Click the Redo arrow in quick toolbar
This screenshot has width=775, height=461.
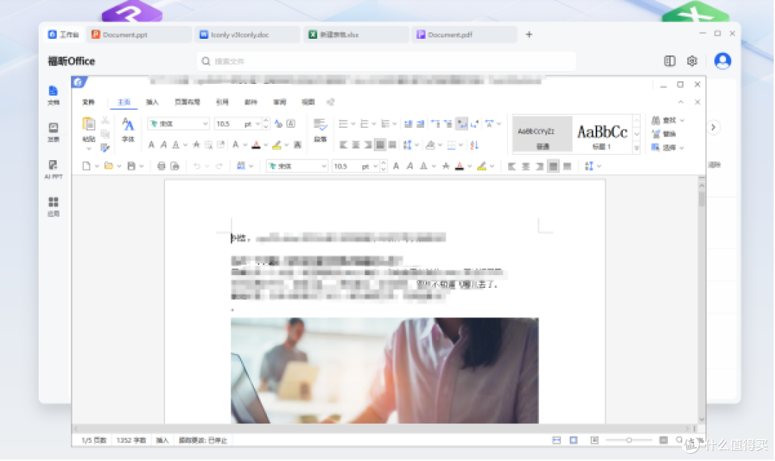(219, 166)
